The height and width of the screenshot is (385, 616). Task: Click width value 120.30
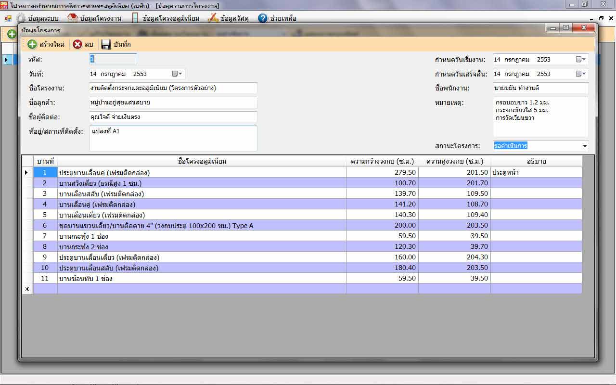point(382,246)
